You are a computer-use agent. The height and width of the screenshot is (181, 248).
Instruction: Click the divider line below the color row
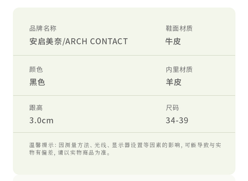[124, 96]
